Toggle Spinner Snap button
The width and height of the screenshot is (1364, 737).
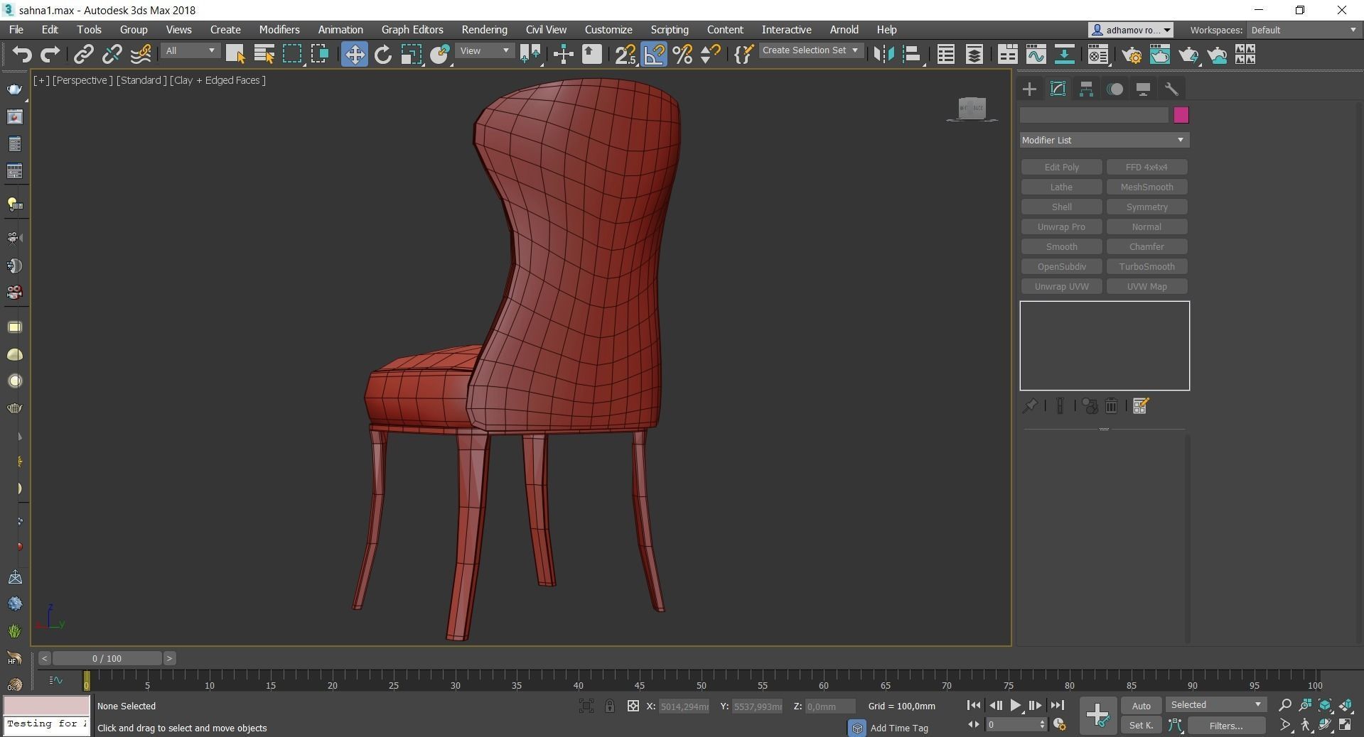pyautogui.click(x=710, y=55)
